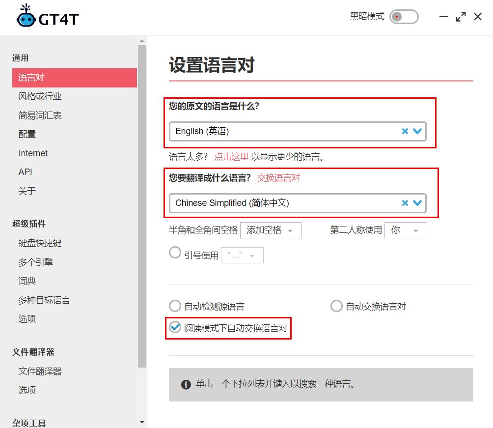Screen dimensions: 493x428
Task: Open the Chinese Simplified target language dropdown
Action: click(417, 202)
